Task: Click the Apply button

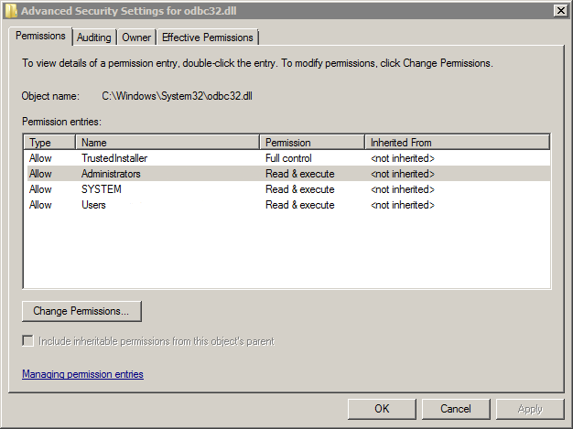Action: point(530,409)
